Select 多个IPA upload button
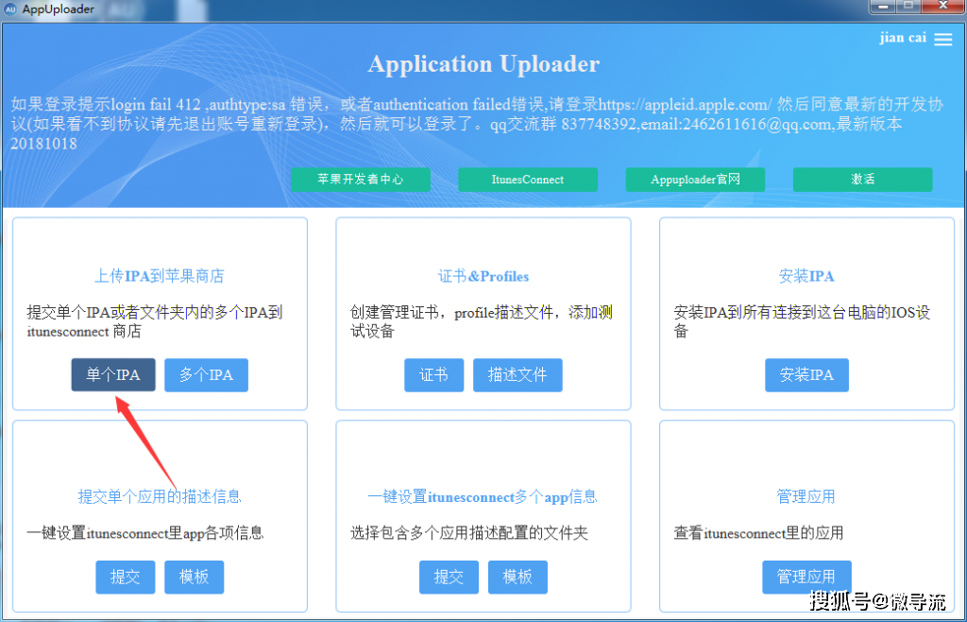Screen dimensions: 967x622 point(206,374)
